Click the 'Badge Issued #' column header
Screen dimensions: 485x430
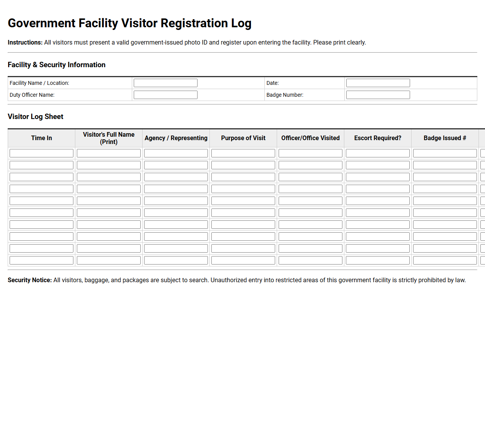[445, 138]
